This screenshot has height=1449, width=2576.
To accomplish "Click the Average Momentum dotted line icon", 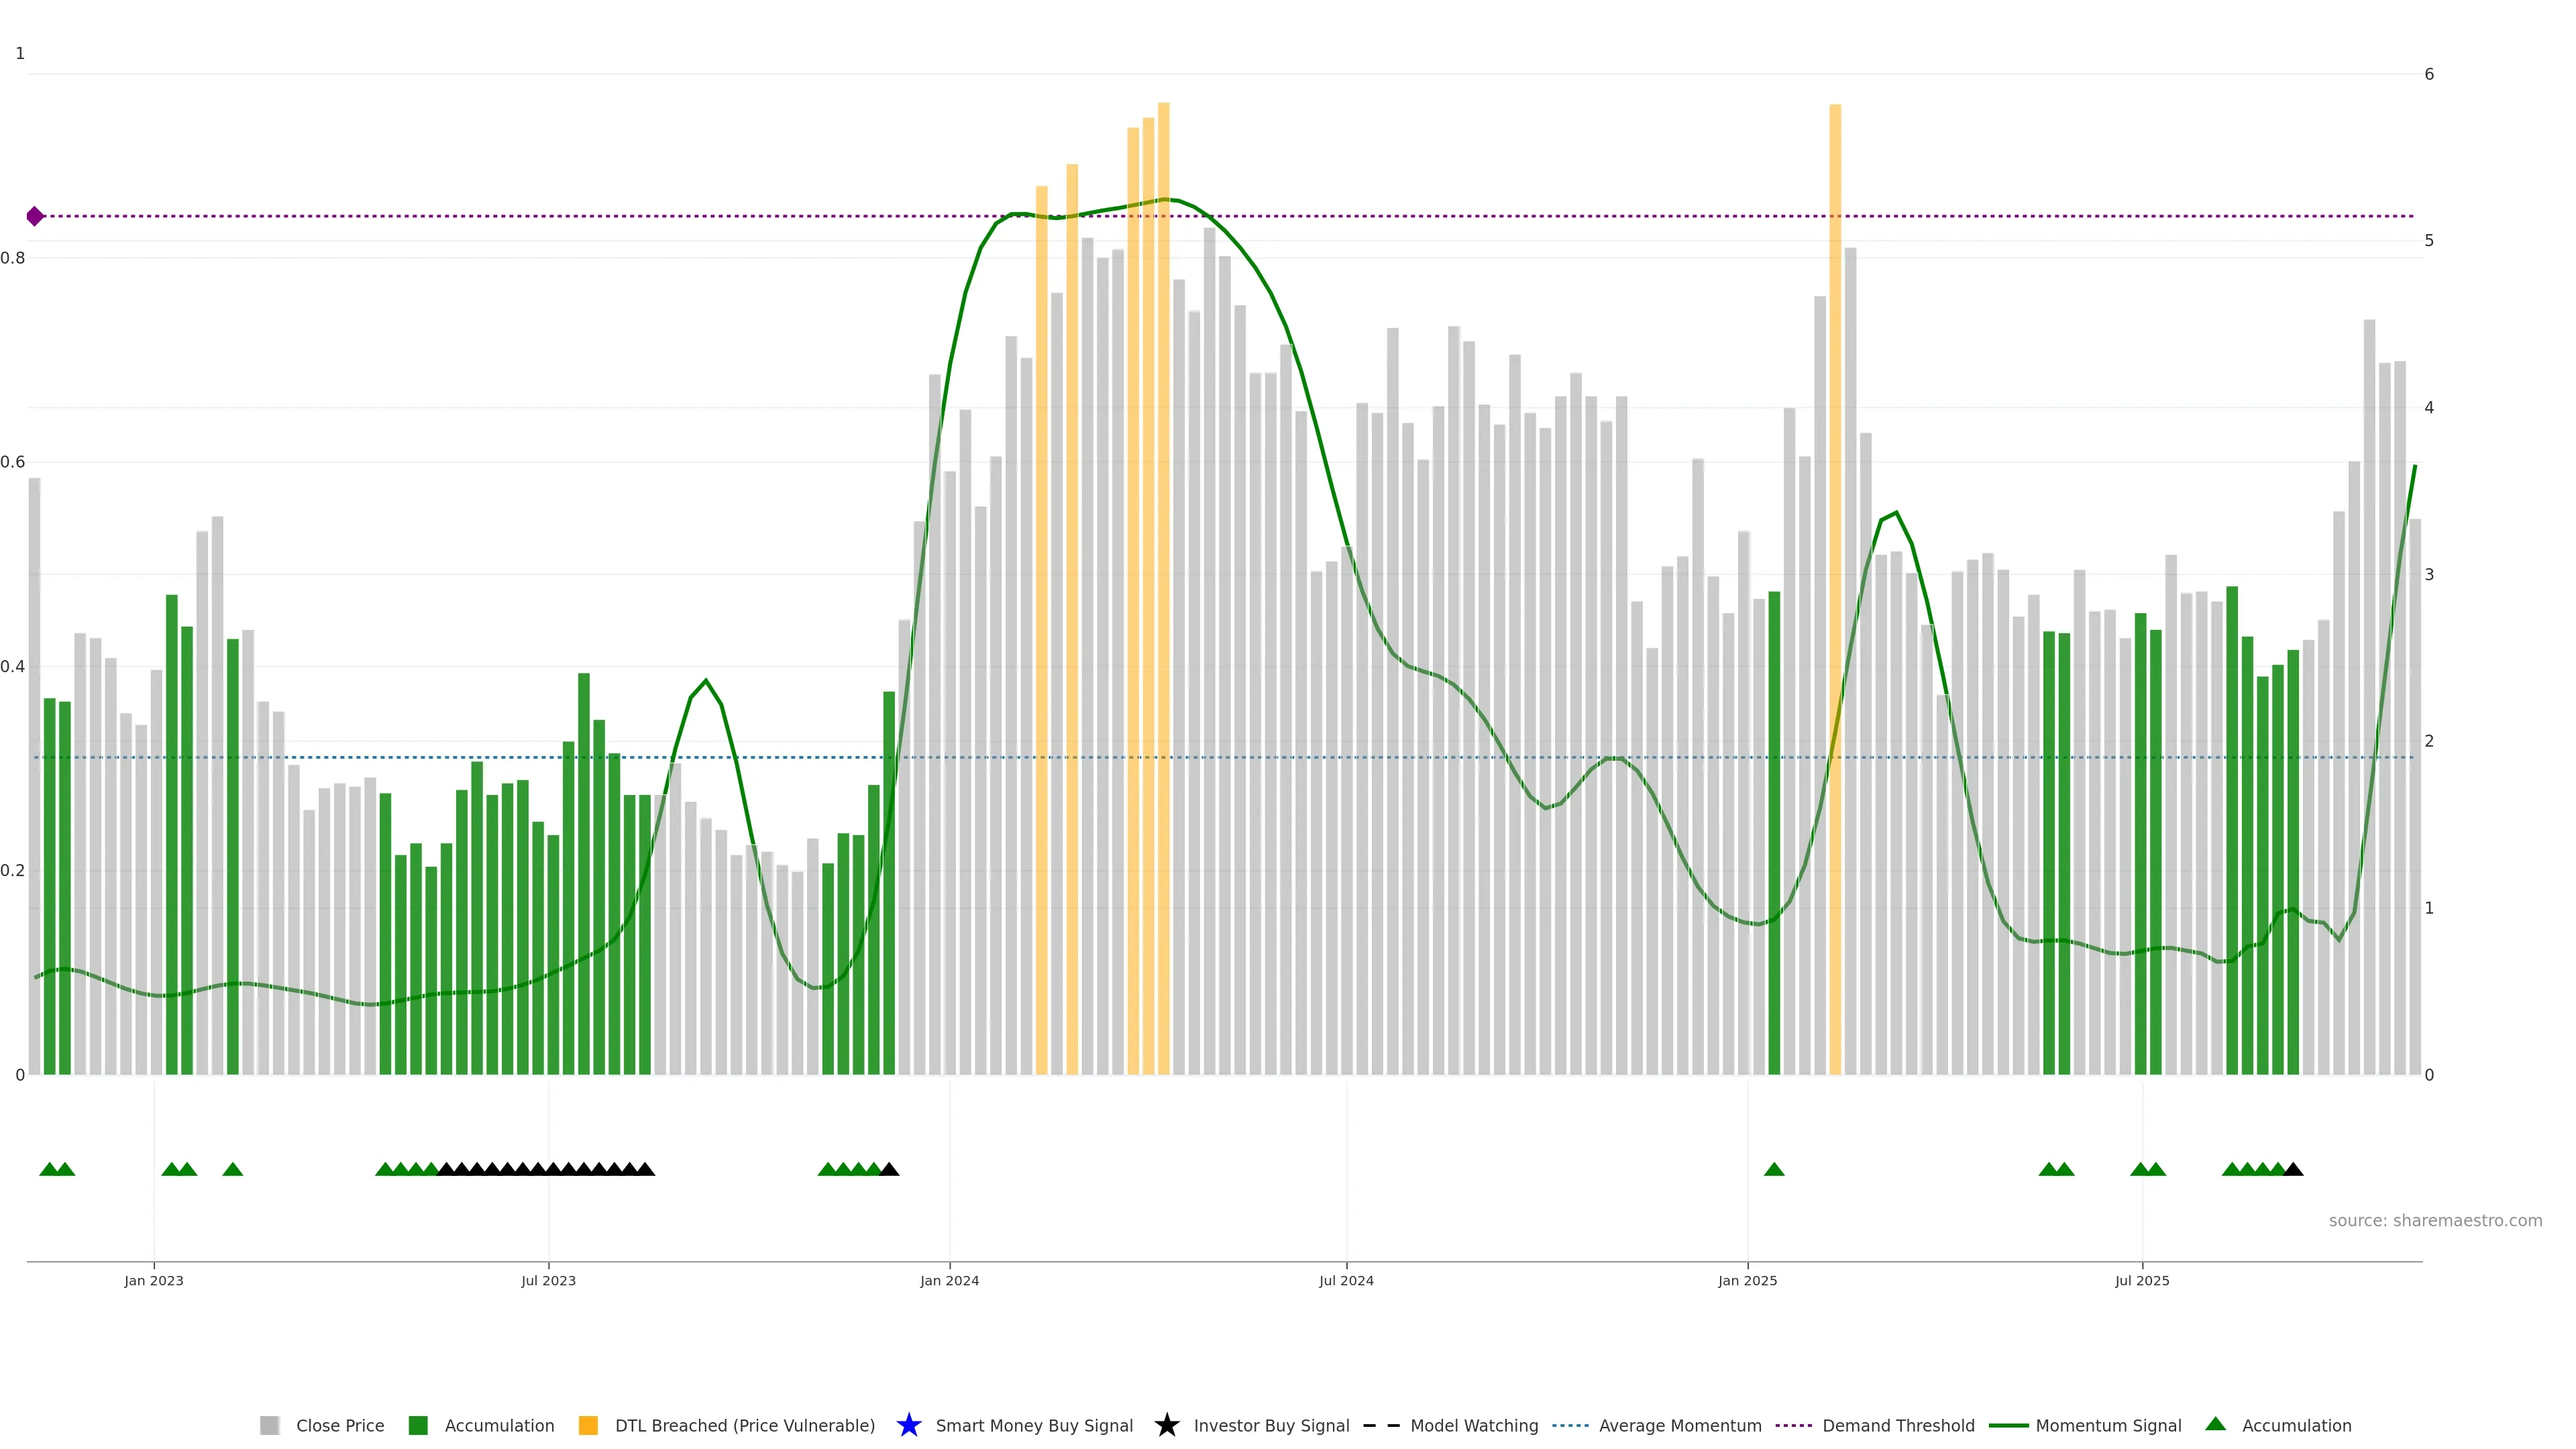I will click(x=1570, y=1425).
